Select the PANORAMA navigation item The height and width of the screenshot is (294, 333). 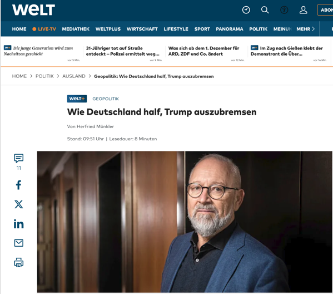[x=230, y=29]
